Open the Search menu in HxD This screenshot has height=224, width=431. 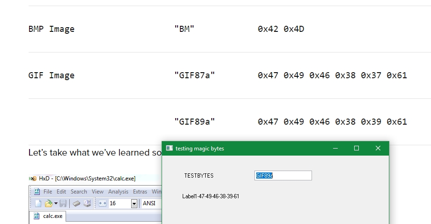pos(79,192)
